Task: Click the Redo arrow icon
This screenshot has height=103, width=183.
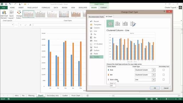Action: point(15,4)
